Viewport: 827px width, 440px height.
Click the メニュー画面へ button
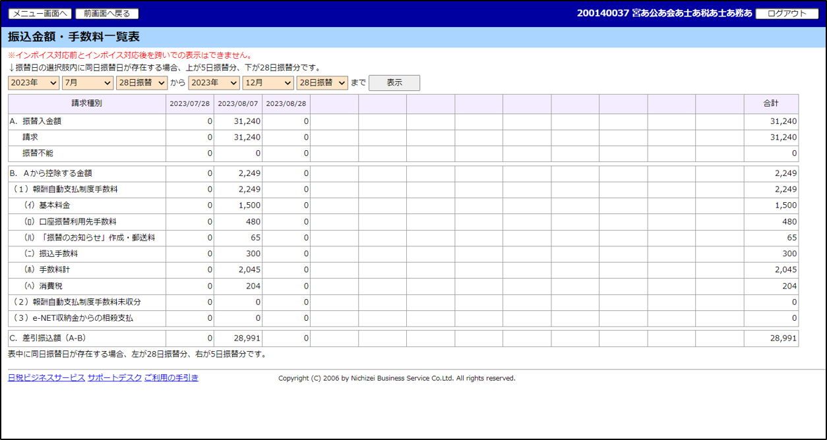tap(40, 13)
